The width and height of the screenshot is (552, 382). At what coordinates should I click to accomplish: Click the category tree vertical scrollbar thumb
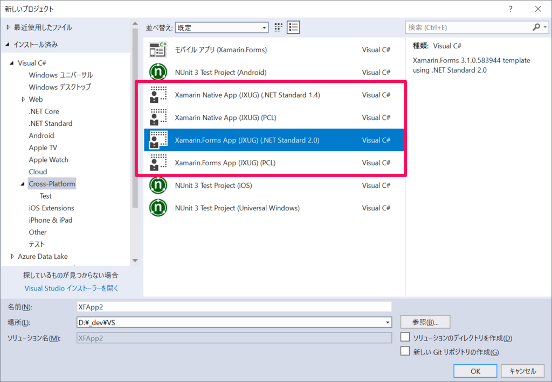click(135, 118)
